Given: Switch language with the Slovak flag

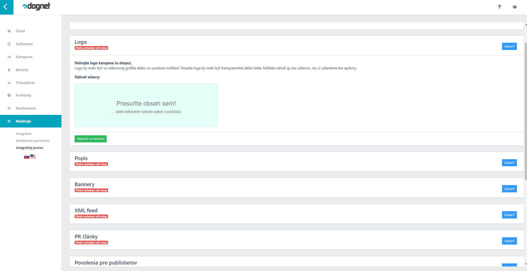Looking at the screenshot, I should [27, 157].
